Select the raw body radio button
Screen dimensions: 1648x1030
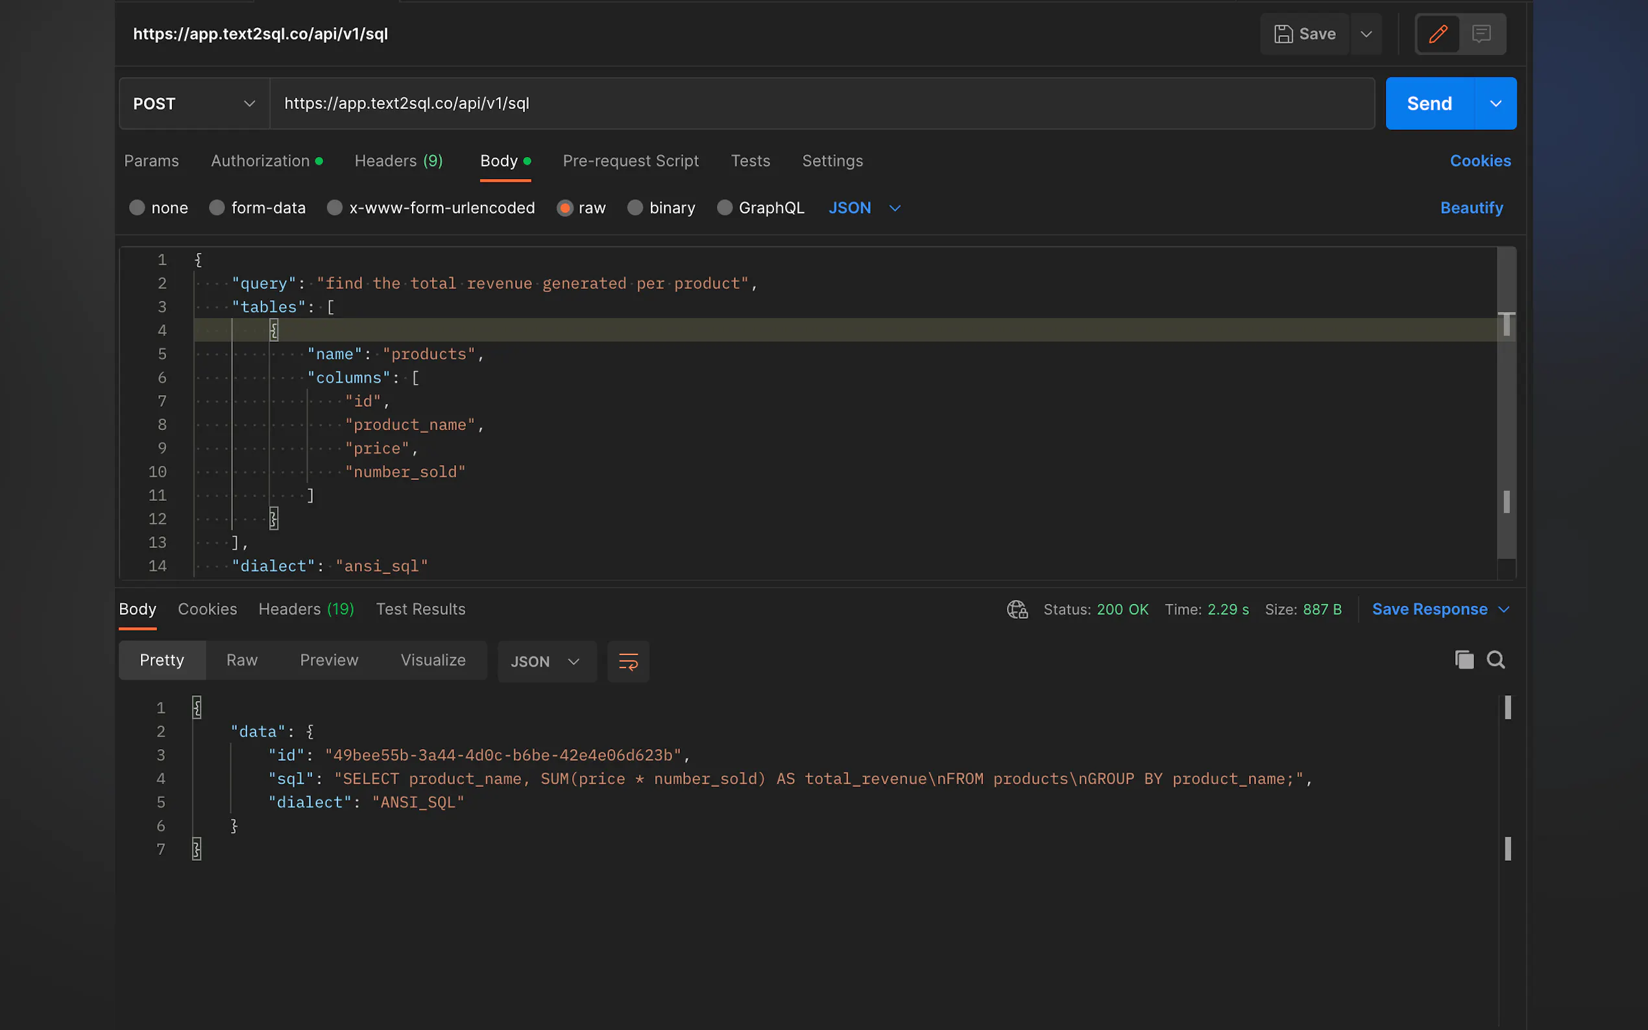pyautogui.click(x=564, y=208)
